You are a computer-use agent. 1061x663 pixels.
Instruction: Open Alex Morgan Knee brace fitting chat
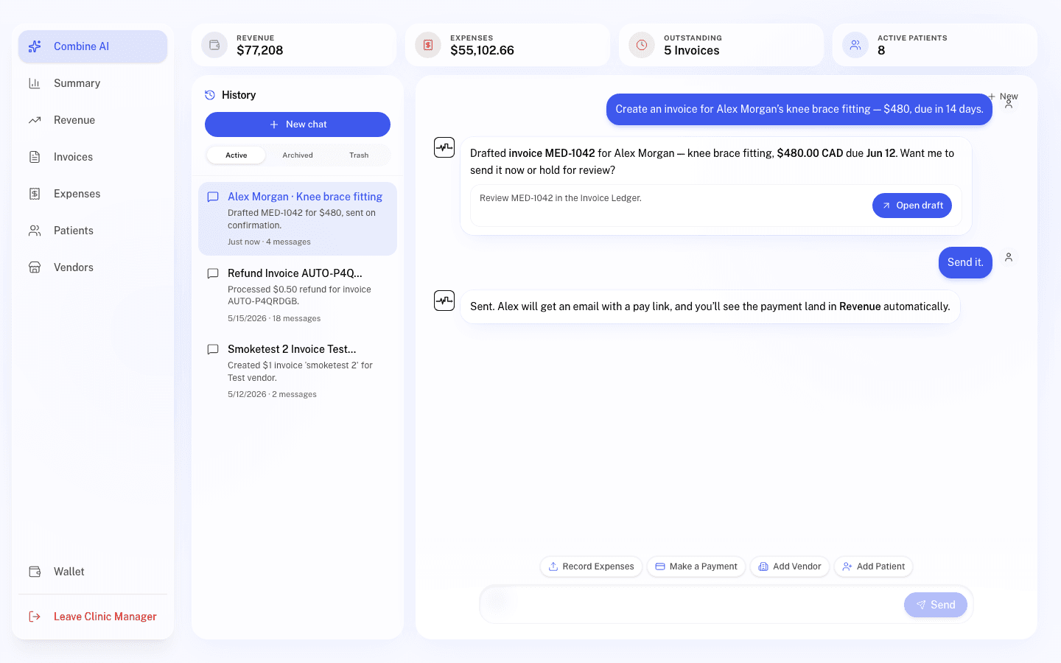point(298,219)
